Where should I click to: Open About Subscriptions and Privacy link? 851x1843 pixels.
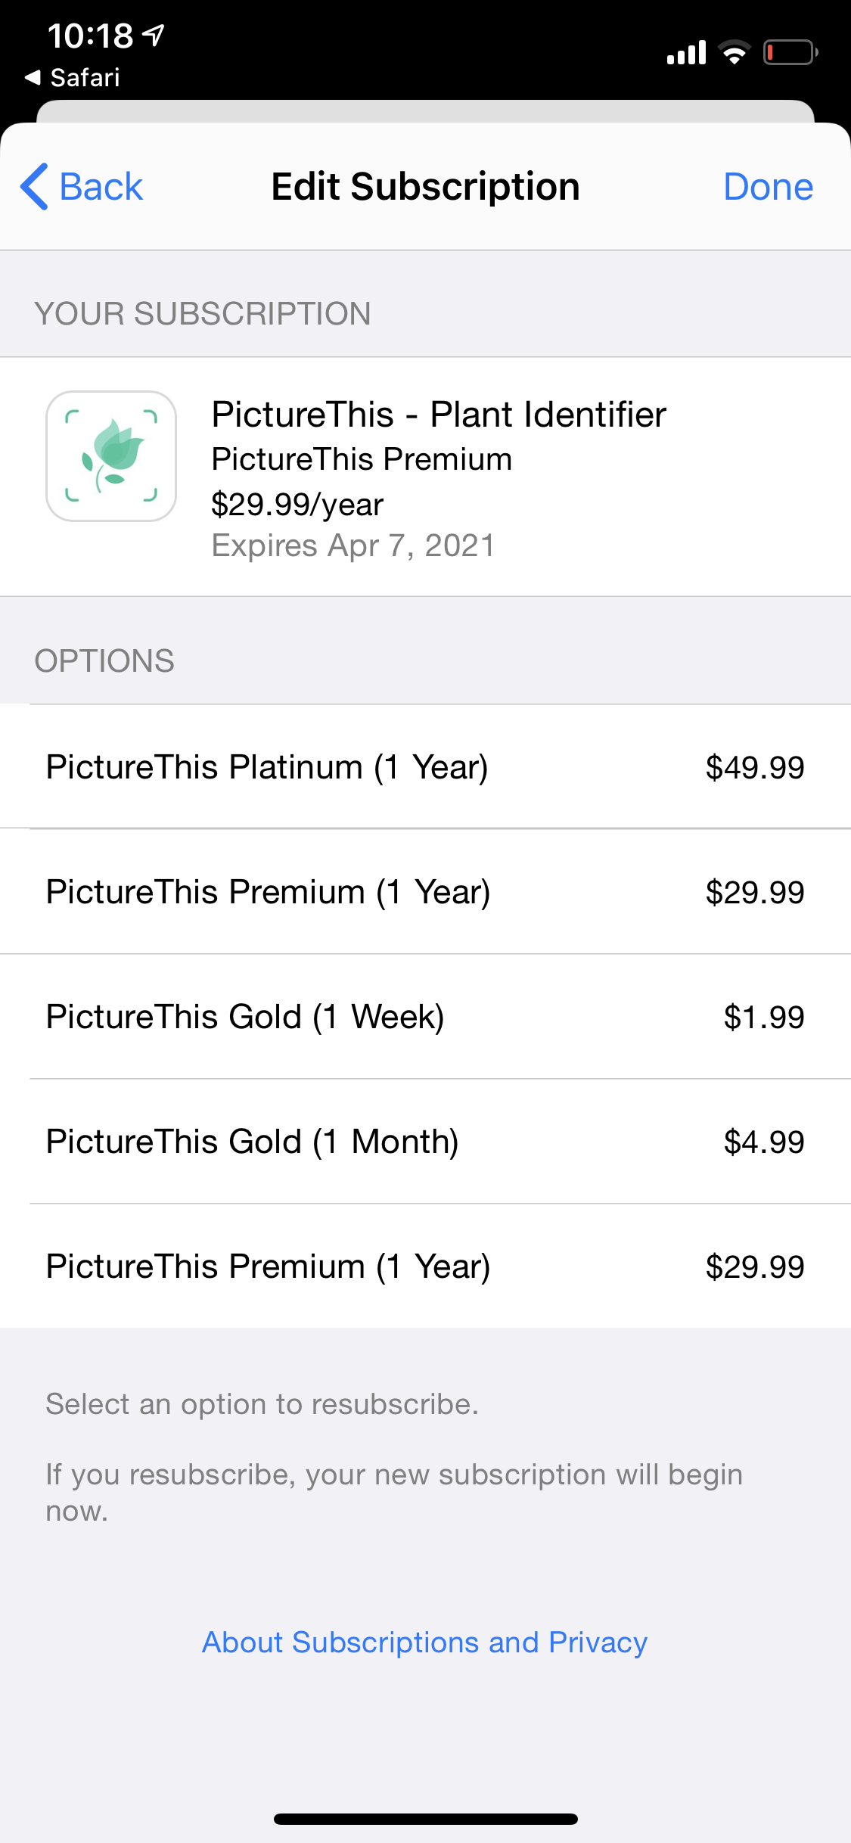click(x=424, y=1643)
